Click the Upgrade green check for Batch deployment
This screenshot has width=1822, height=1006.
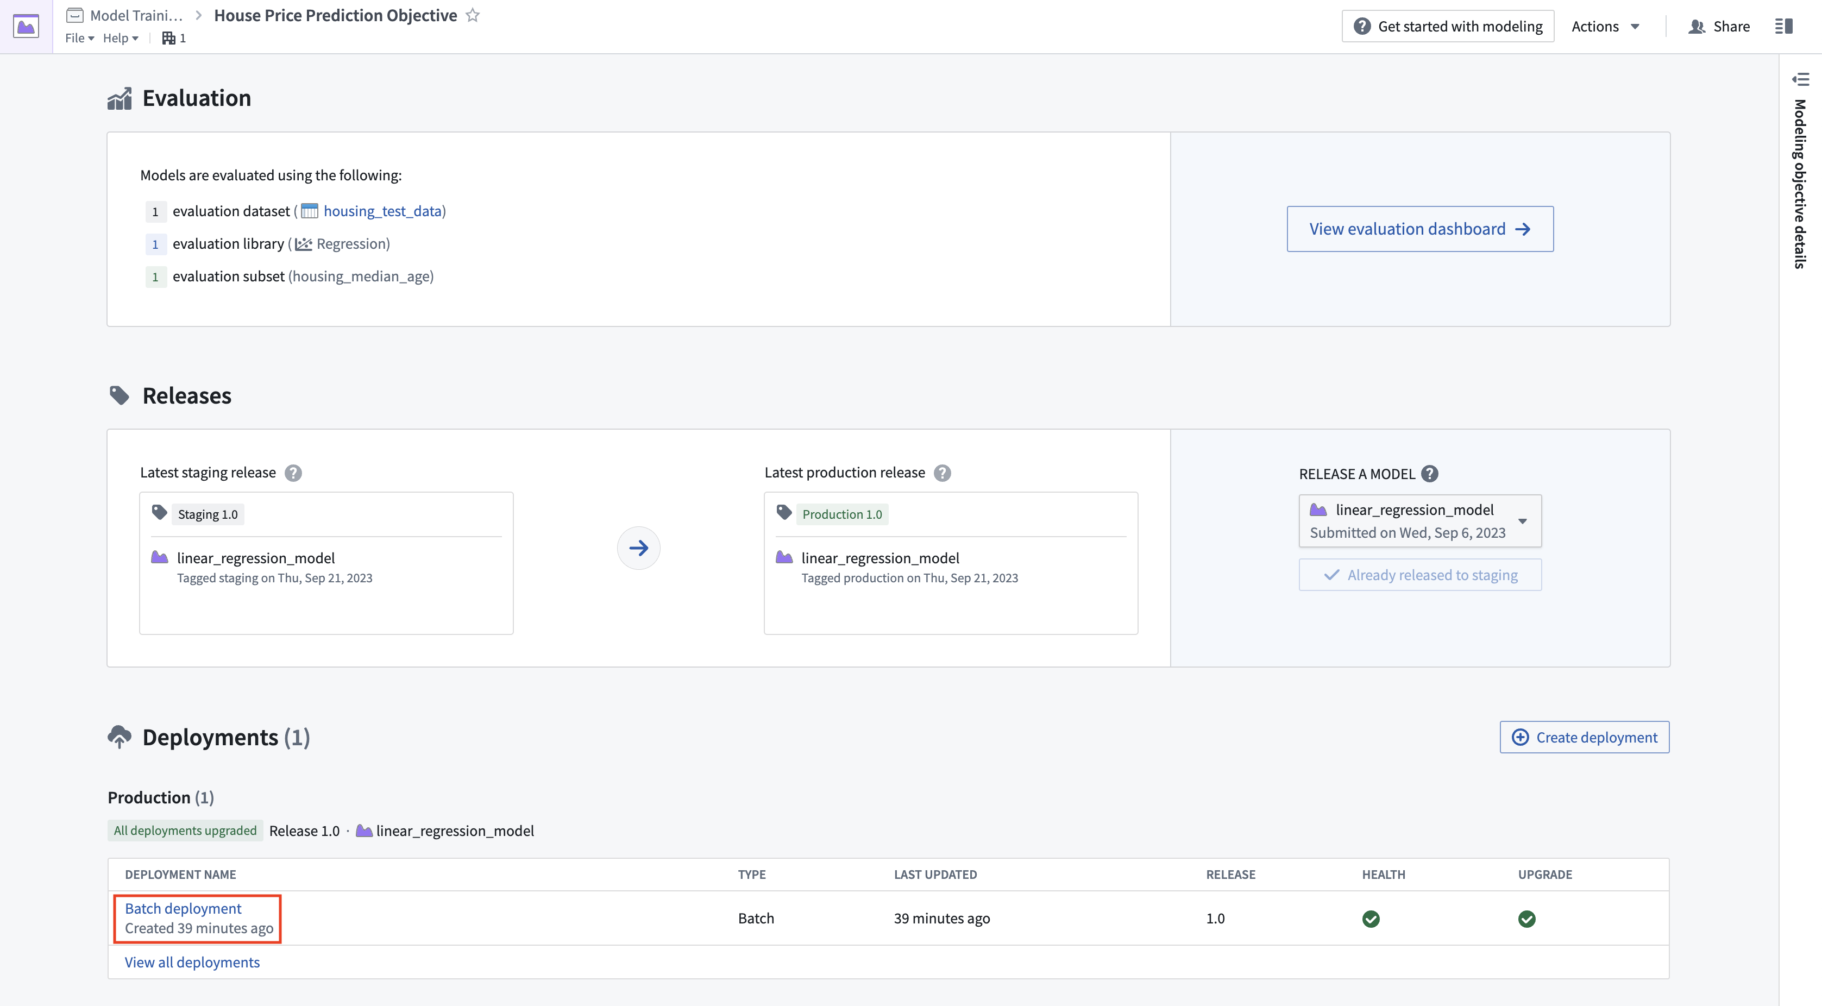click(x=1526, y=919)
